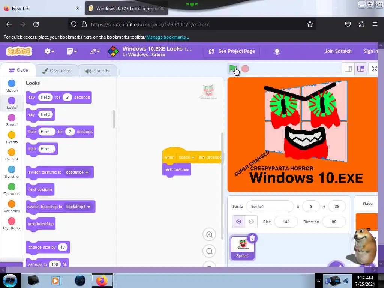Select the Motion block category
Screen dimensions: 384x288
tap(12, 86)
